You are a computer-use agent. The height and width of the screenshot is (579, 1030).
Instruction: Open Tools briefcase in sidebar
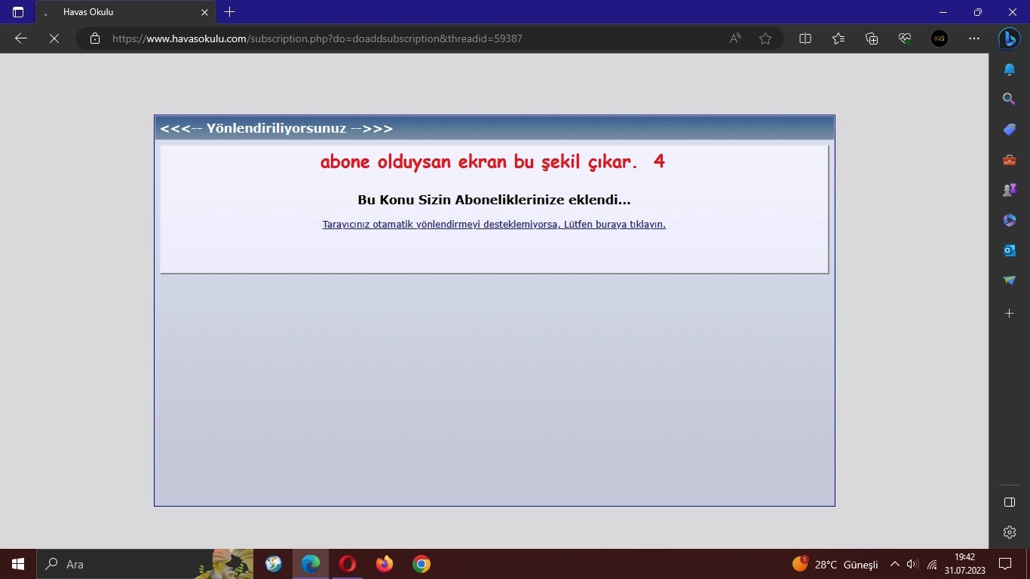[x=1010, y=160]
